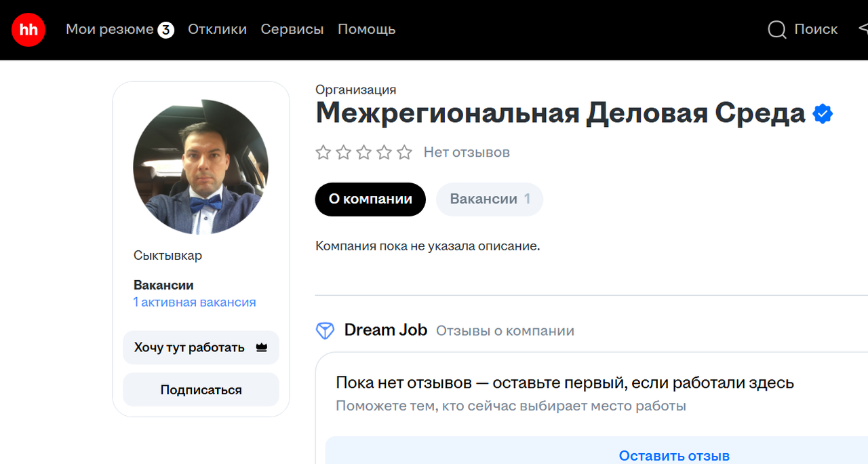The width and height of the screenshot is (868, 464).
Task: Click the Хочу тут работать button
Action: 201,347
